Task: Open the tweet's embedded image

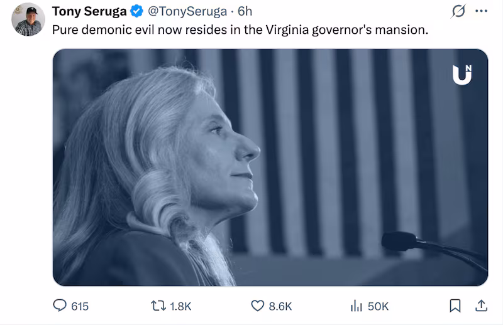Action: pyautogui.click(x=270, y=168)
